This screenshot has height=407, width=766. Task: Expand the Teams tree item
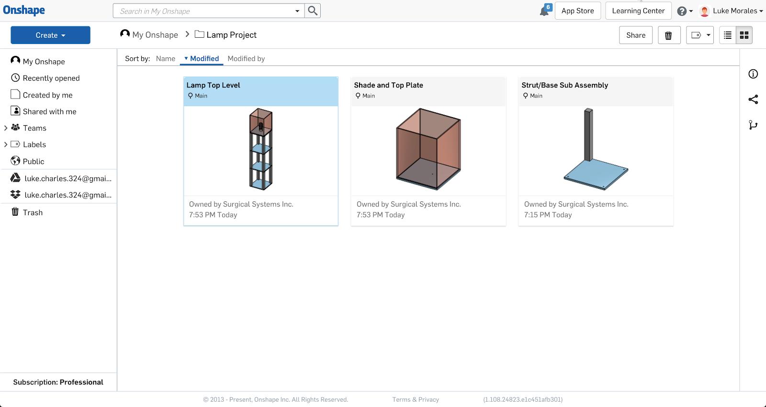tap(6, 128)
